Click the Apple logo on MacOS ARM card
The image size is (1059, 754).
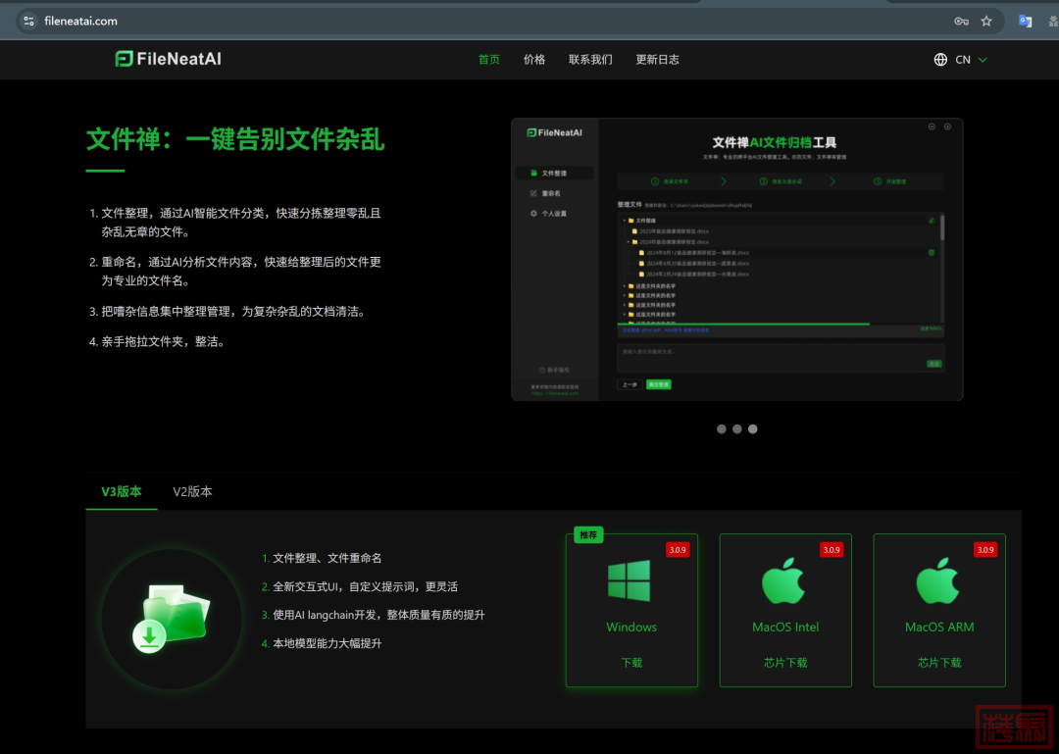pos(938,580)
